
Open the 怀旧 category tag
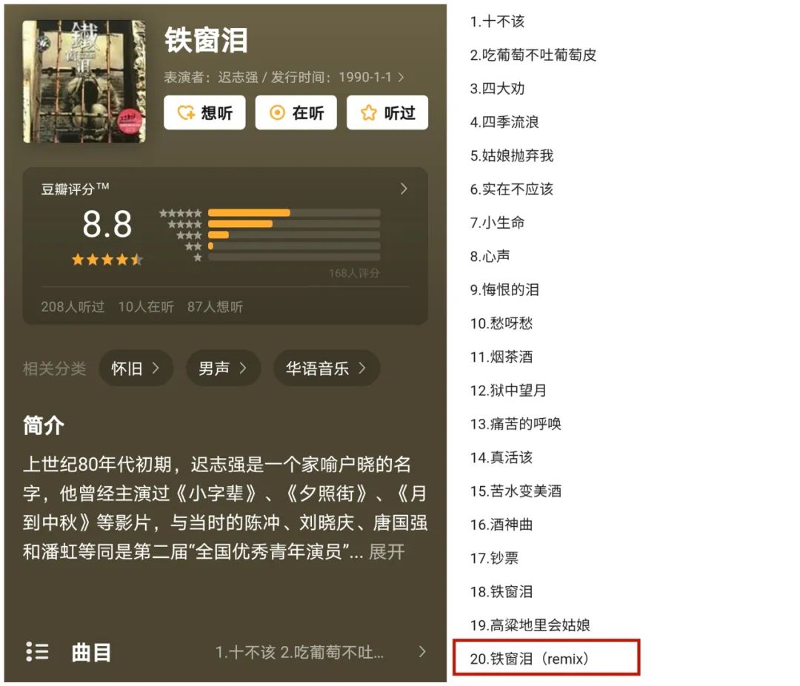point(136,368)
